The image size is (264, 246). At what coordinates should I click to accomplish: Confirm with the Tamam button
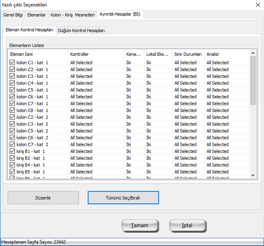coord(140,226)
